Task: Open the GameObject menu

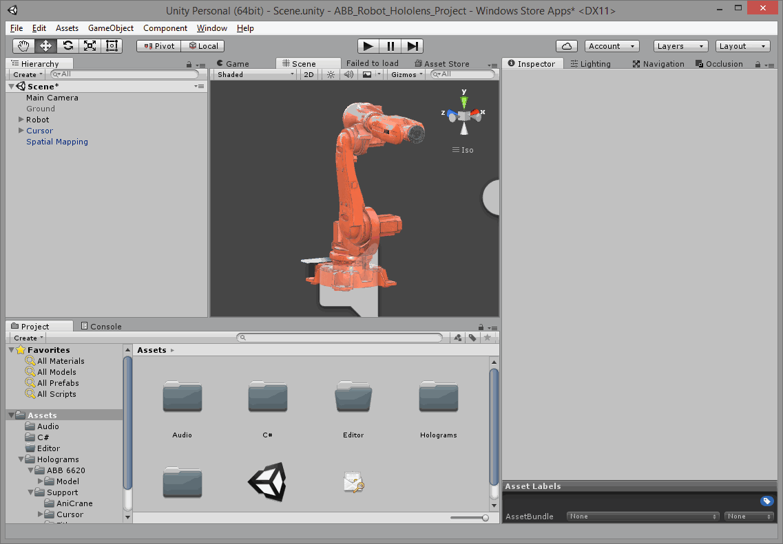Action: (x=111, y=28)
